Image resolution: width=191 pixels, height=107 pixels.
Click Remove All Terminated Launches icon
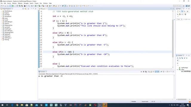coord(146,72)
